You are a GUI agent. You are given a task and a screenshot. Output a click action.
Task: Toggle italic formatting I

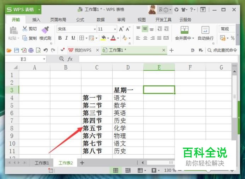point(67,38)
